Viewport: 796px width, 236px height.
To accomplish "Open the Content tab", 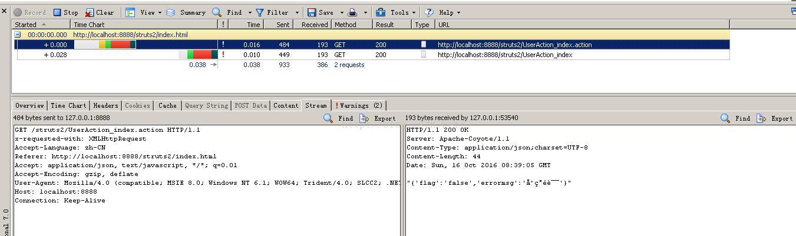I will pyautogui.click(x=285, y=105).
